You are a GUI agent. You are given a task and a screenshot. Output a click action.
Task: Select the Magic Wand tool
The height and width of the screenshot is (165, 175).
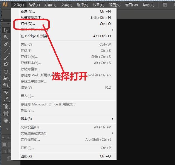(6, 37)
